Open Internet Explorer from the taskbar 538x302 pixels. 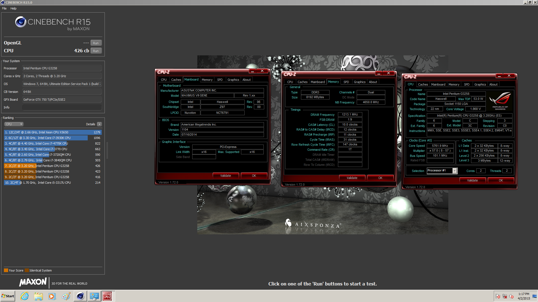click(25, 296)
